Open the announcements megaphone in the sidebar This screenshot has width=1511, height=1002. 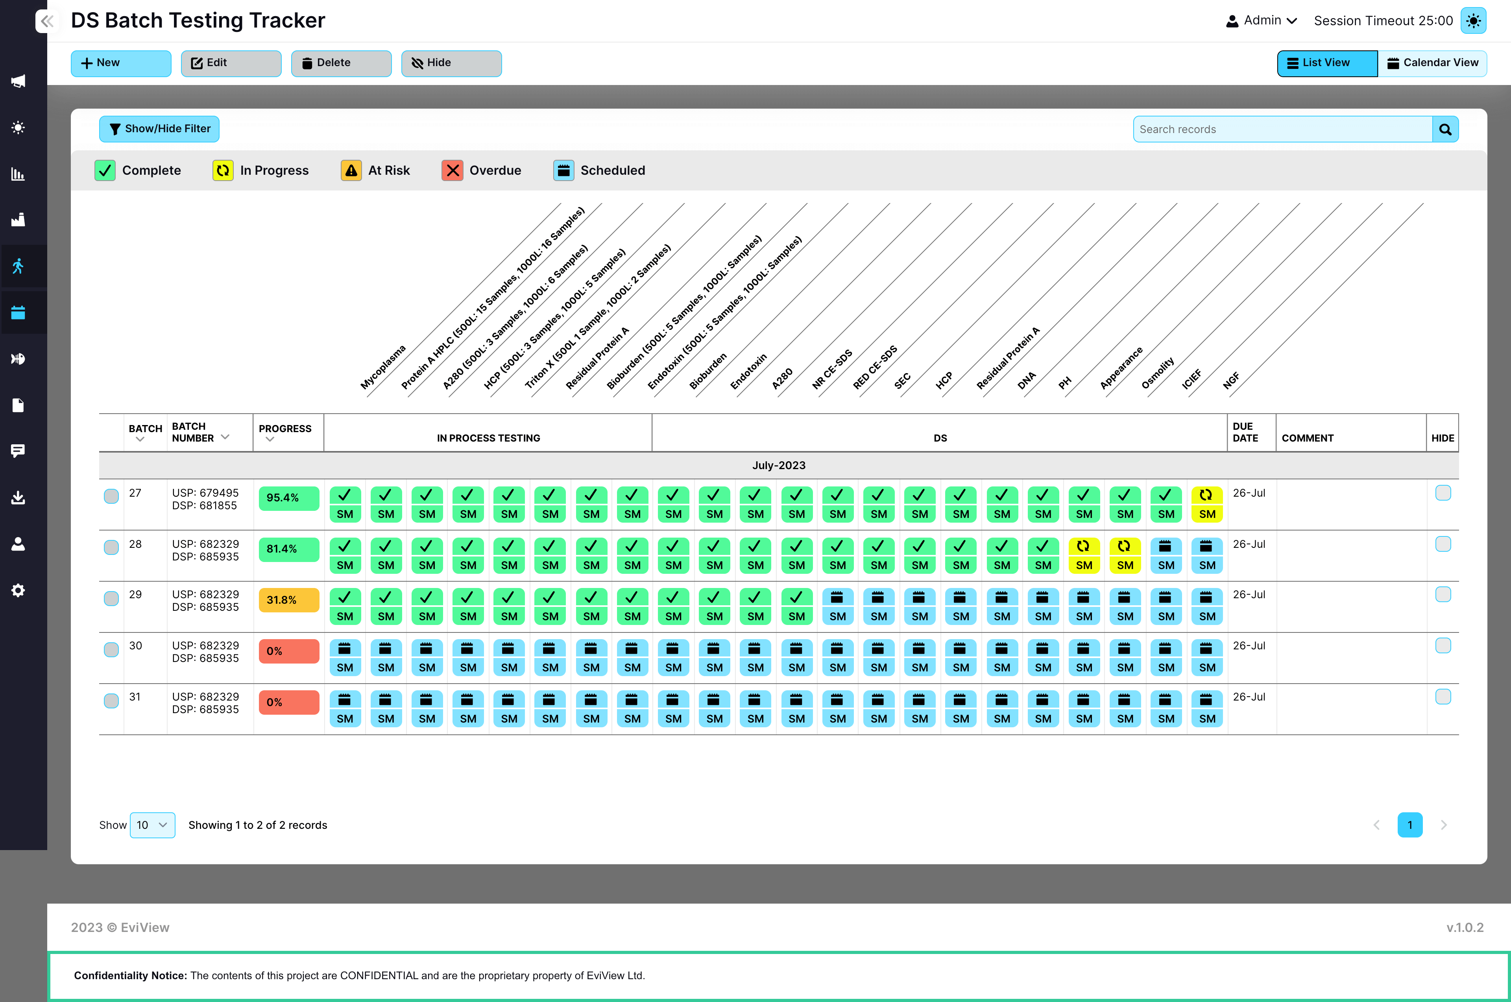[18, 81]
